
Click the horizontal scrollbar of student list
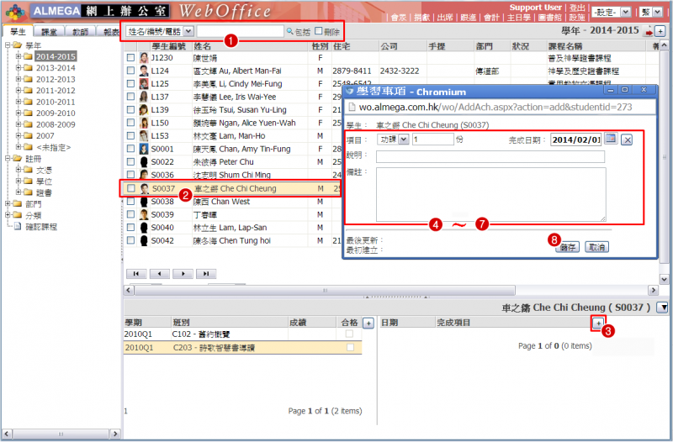coord(325,290)
